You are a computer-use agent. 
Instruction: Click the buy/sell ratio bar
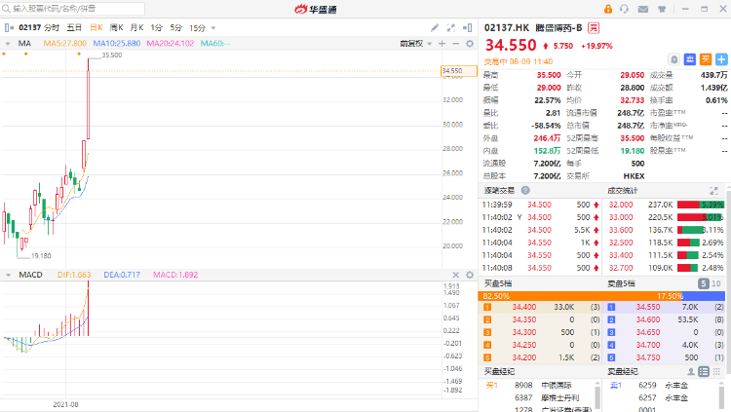tap(603, 295)
